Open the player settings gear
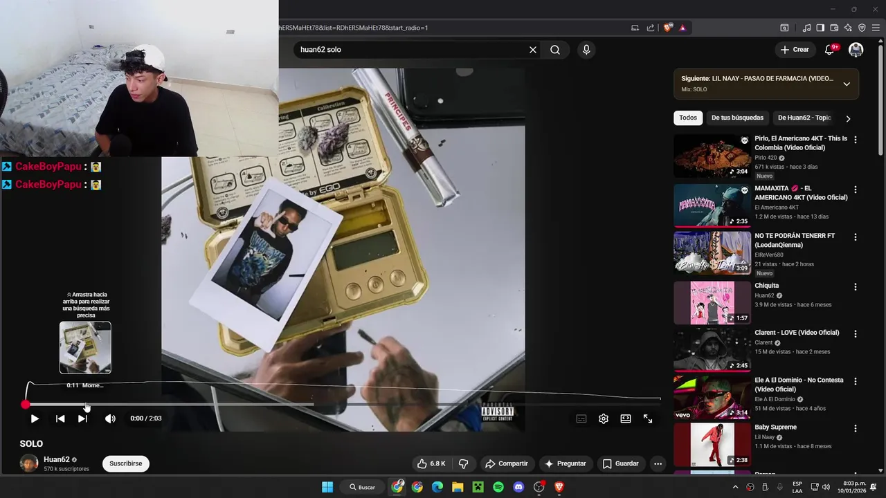Image resolution: width=886 pixels, height=498 pixels. (604, 418)
